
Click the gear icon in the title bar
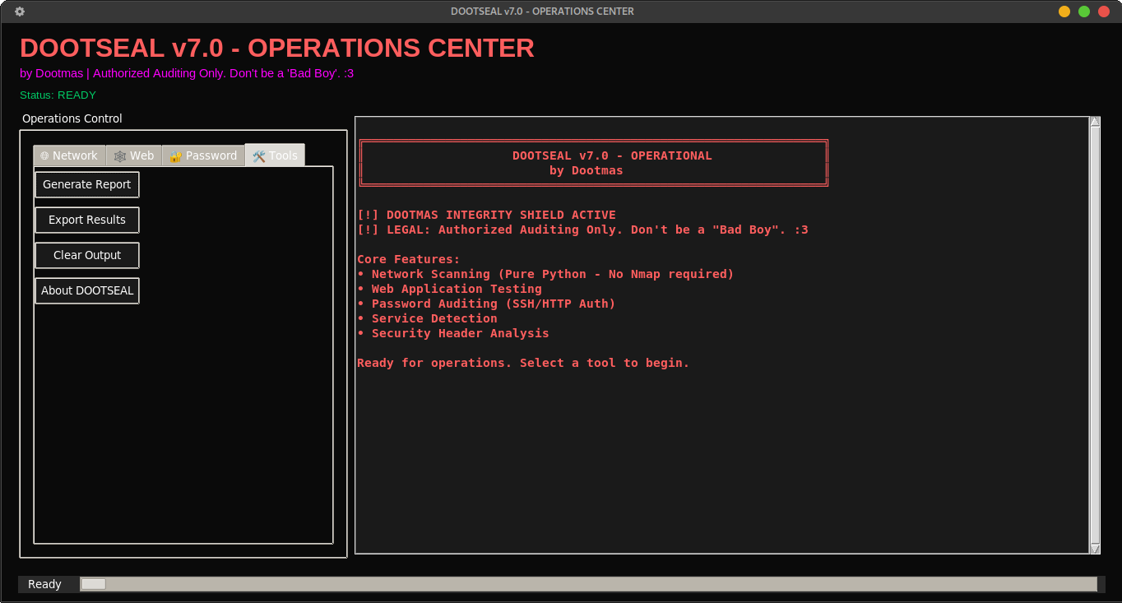point(19,12)
